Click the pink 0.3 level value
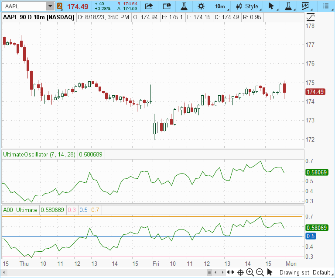 [72, 210]
